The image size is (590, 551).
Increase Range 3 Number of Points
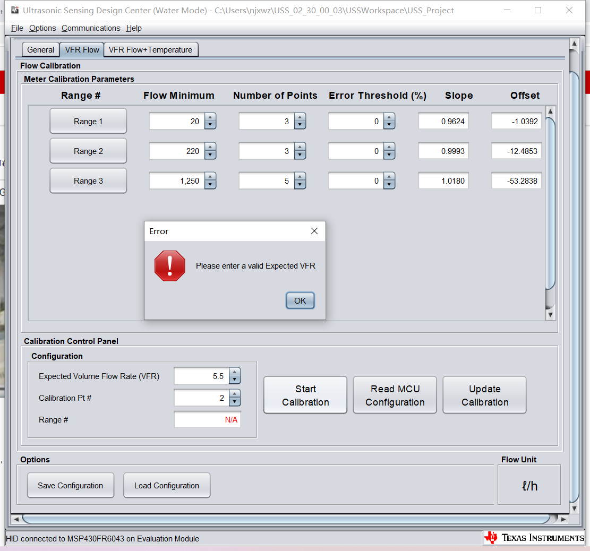(x=300, y=176)
